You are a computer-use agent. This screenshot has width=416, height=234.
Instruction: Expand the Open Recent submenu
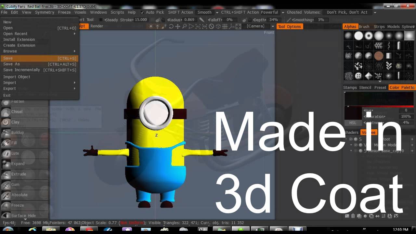click(39, 34)
